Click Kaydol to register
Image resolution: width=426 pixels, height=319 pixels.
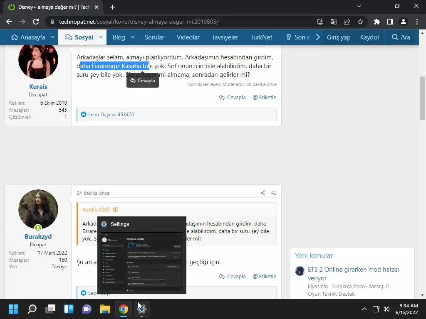coord(369,37)
